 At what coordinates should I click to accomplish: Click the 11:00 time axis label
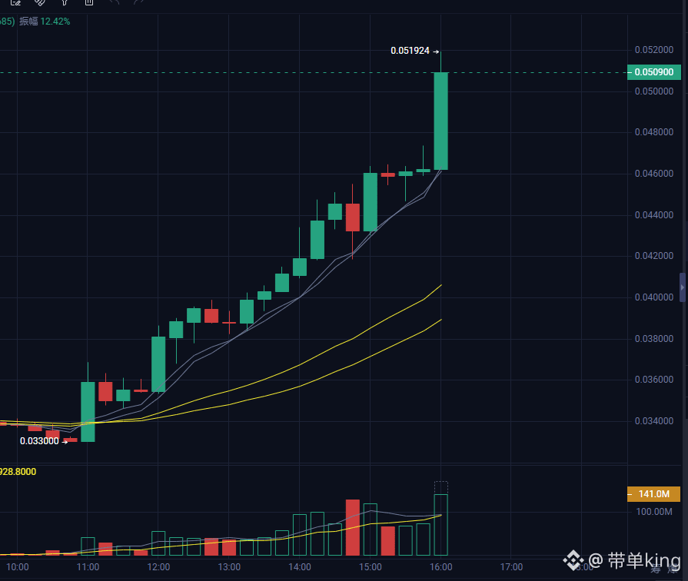[88, 567]
